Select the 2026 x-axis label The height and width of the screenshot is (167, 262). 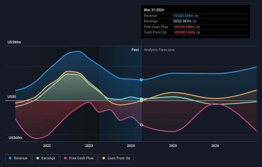tap(215, 146)
